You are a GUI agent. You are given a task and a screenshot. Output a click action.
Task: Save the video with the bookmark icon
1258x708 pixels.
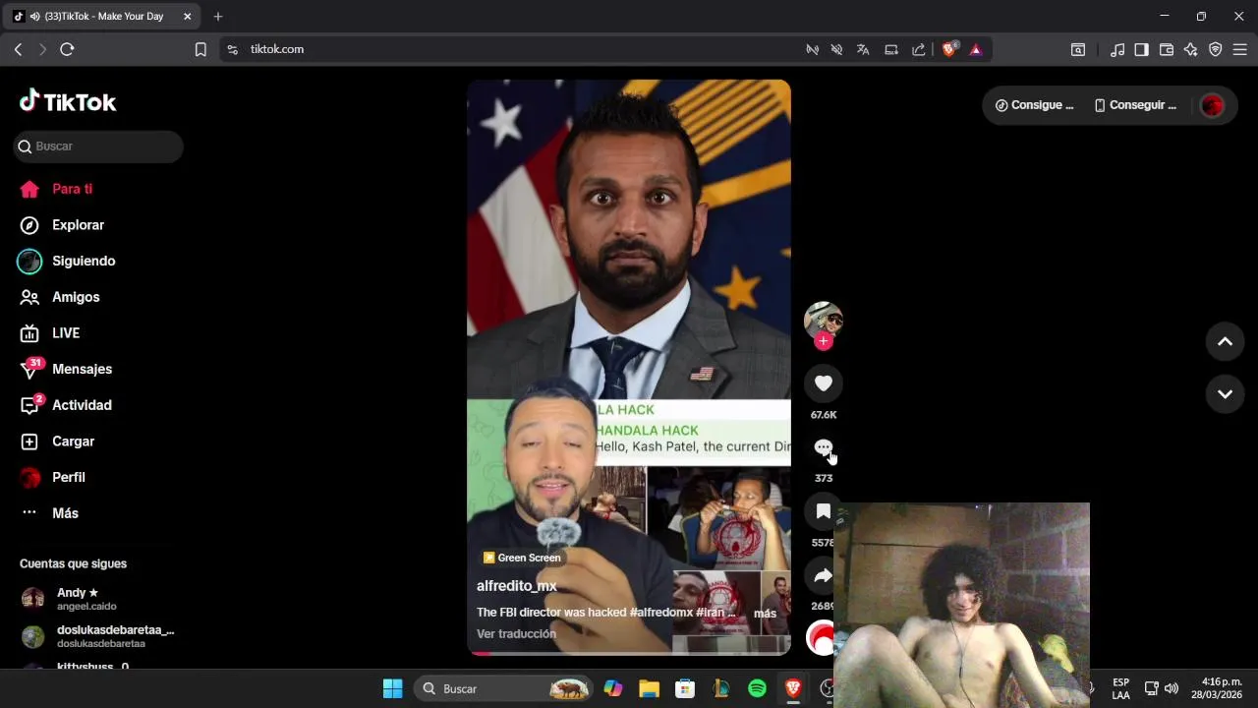coord(824,511)
